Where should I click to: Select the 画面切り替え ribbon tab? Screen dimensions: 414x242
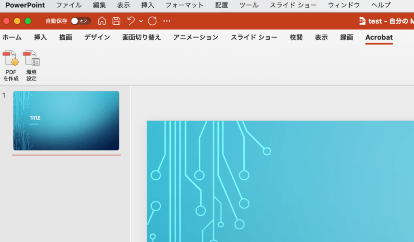[142, 37]
